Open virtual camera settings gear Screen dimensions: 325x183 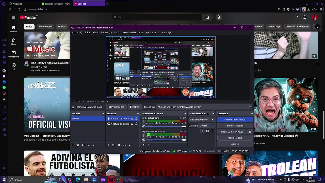point(250,132)
